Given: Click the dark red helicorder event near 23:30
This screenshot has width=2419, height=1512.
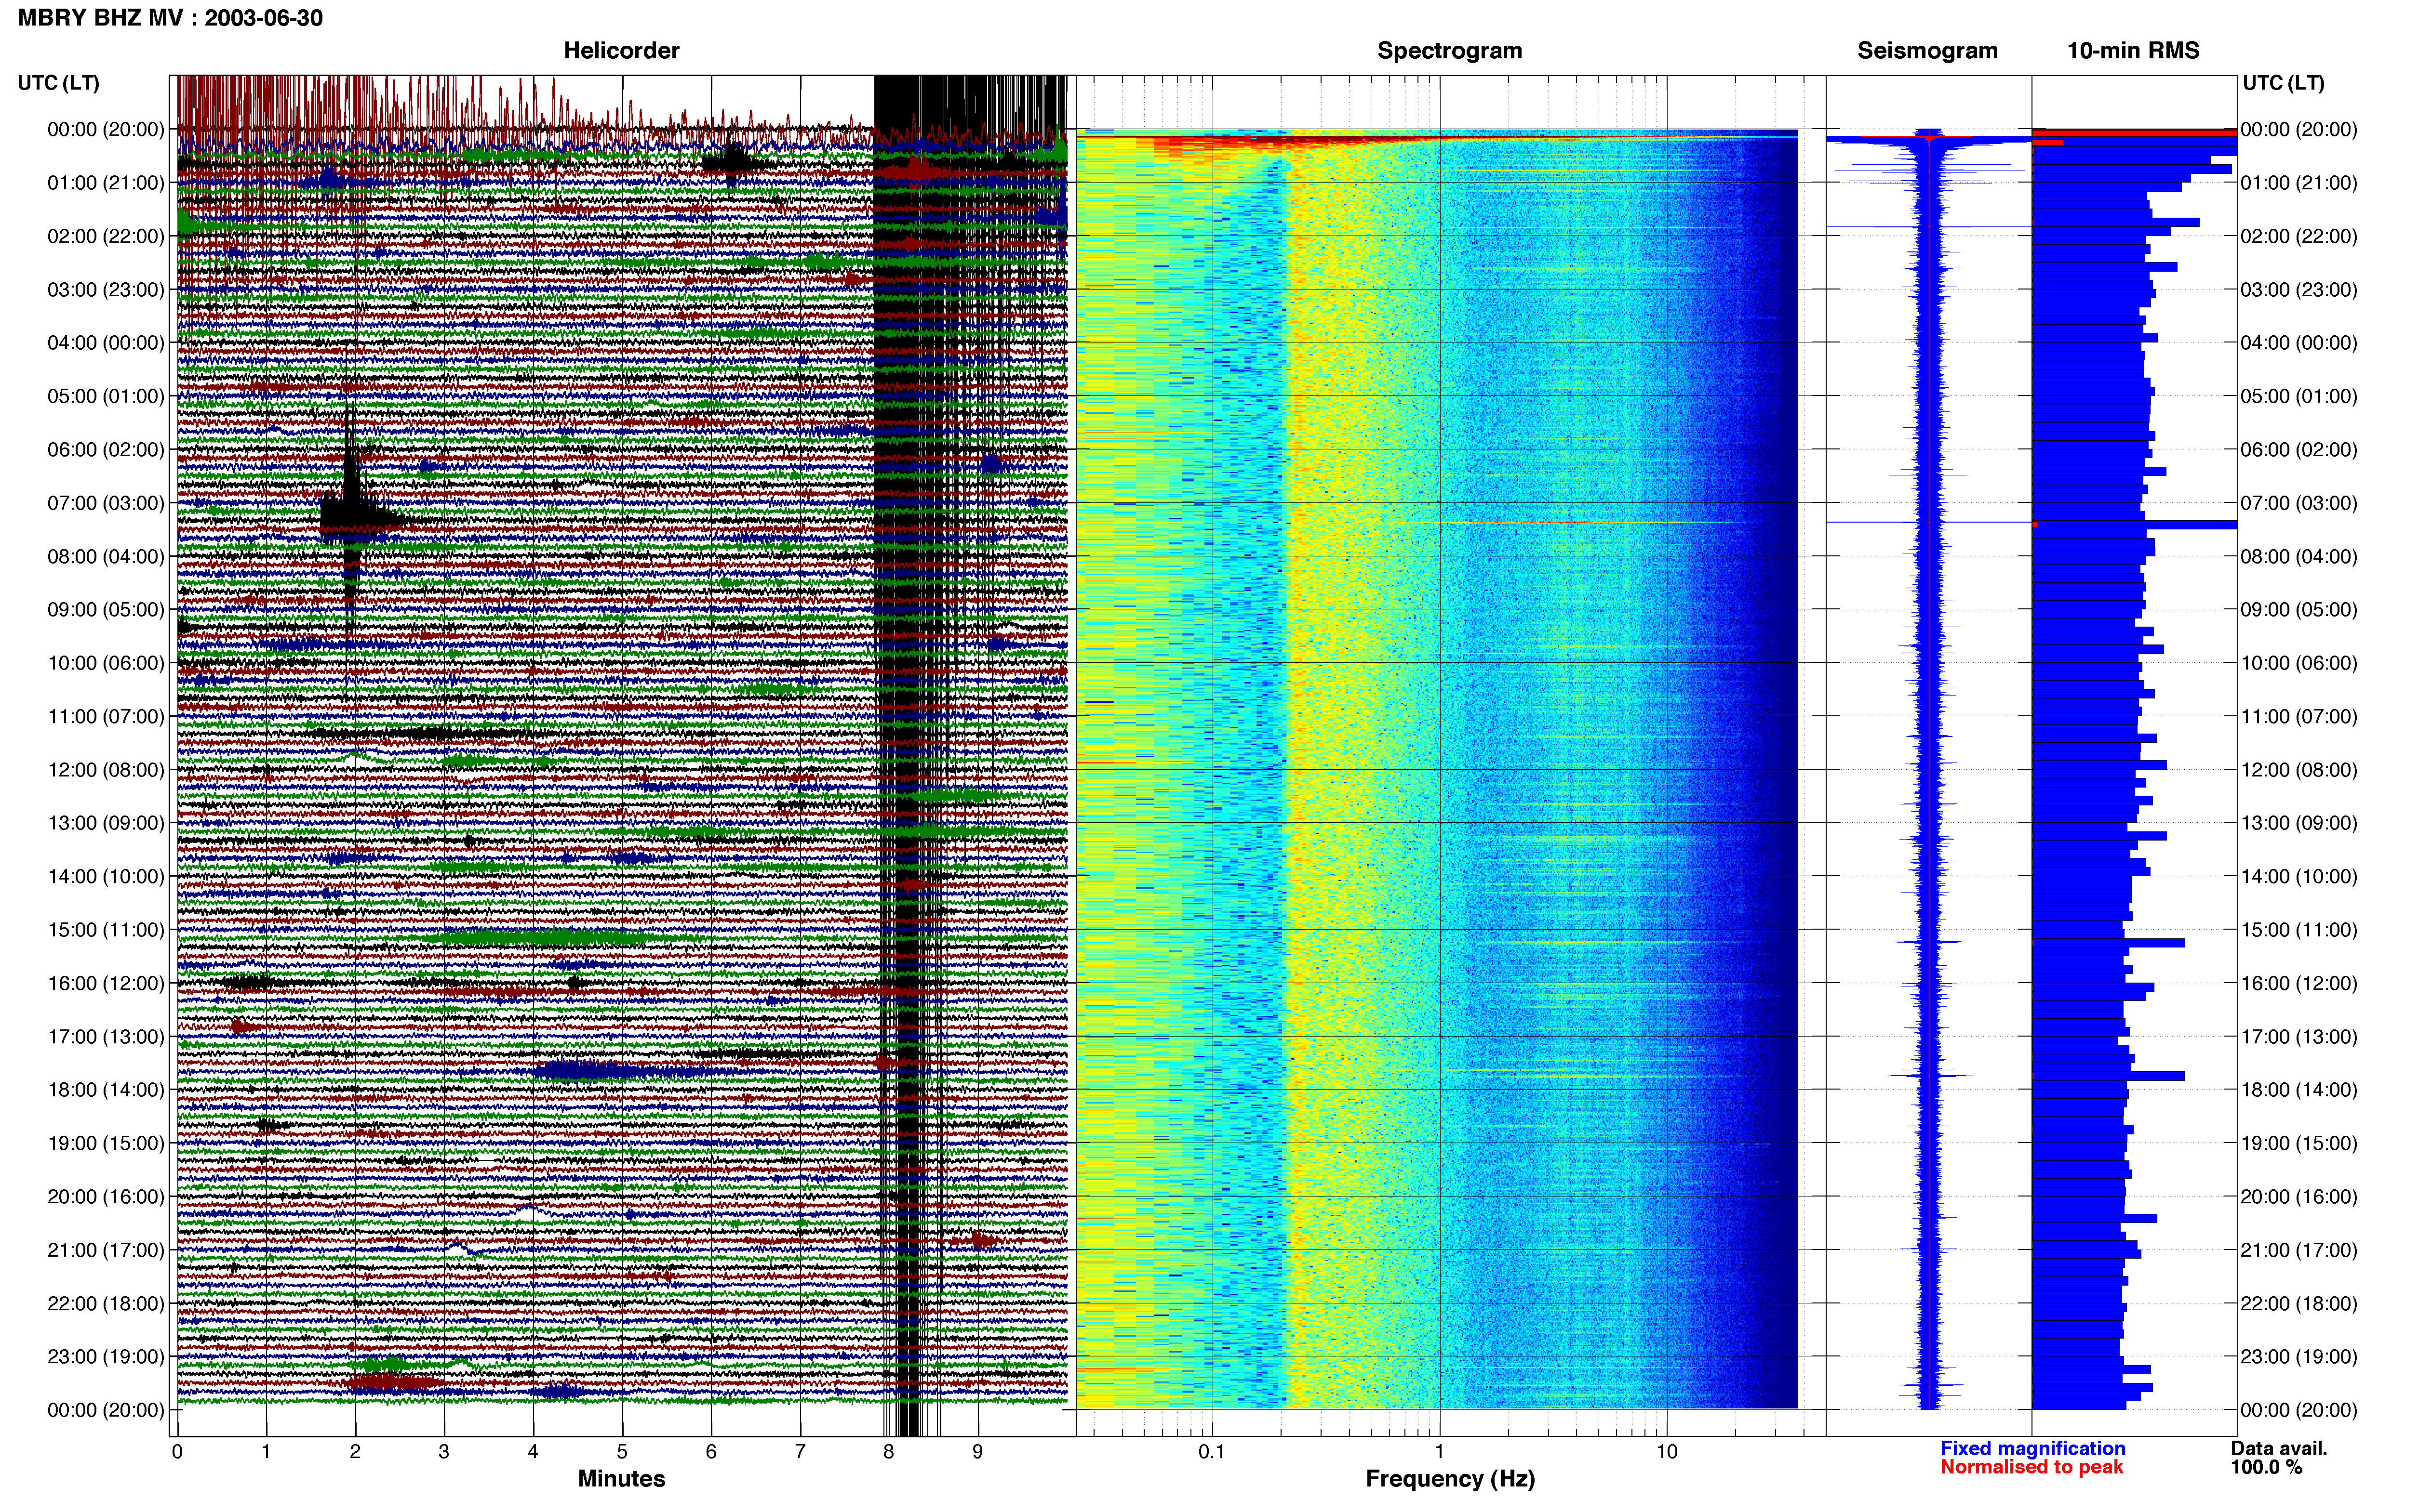Looking at the screenshot, I should 392,1383.
